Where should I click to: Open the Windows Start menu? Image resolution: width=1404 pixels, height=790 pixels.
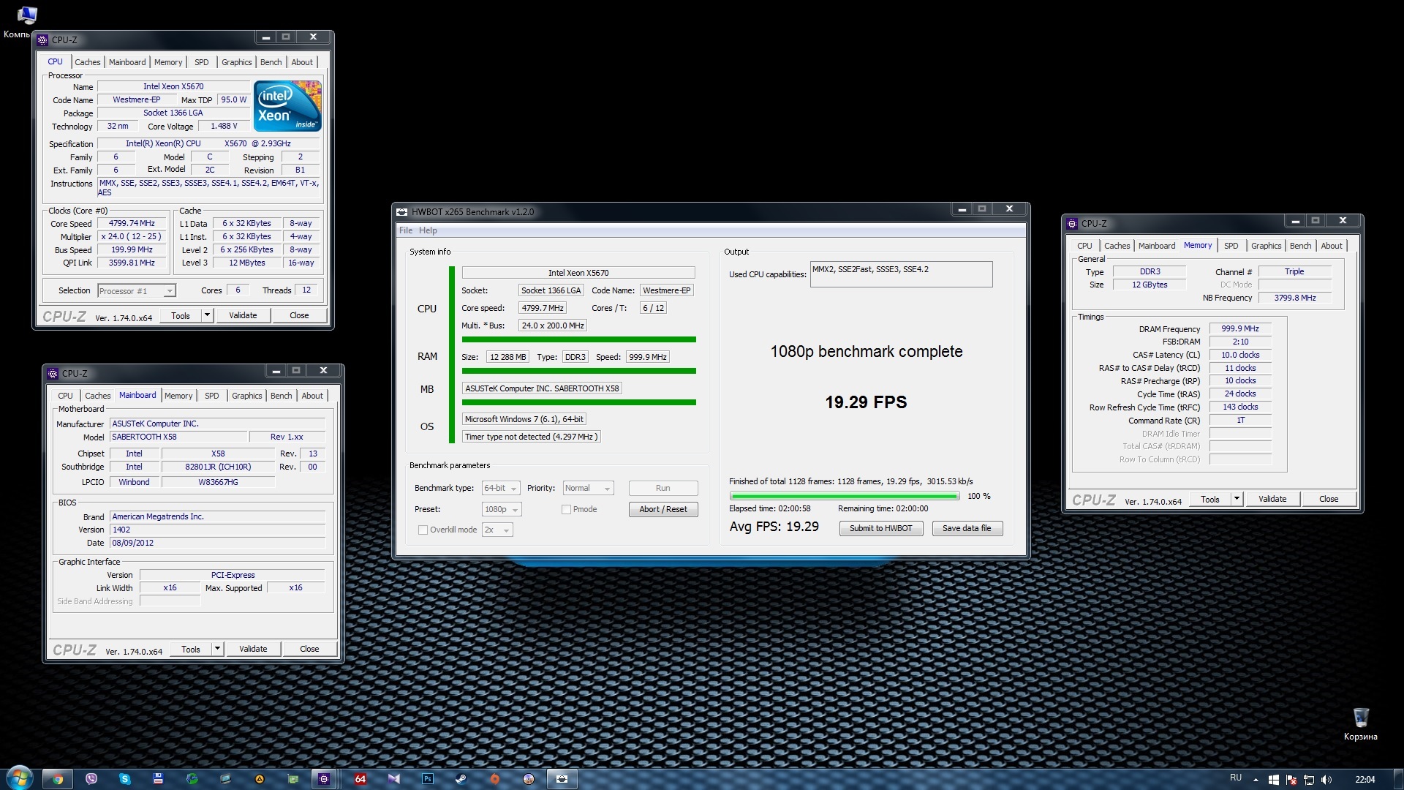[19, 778]
